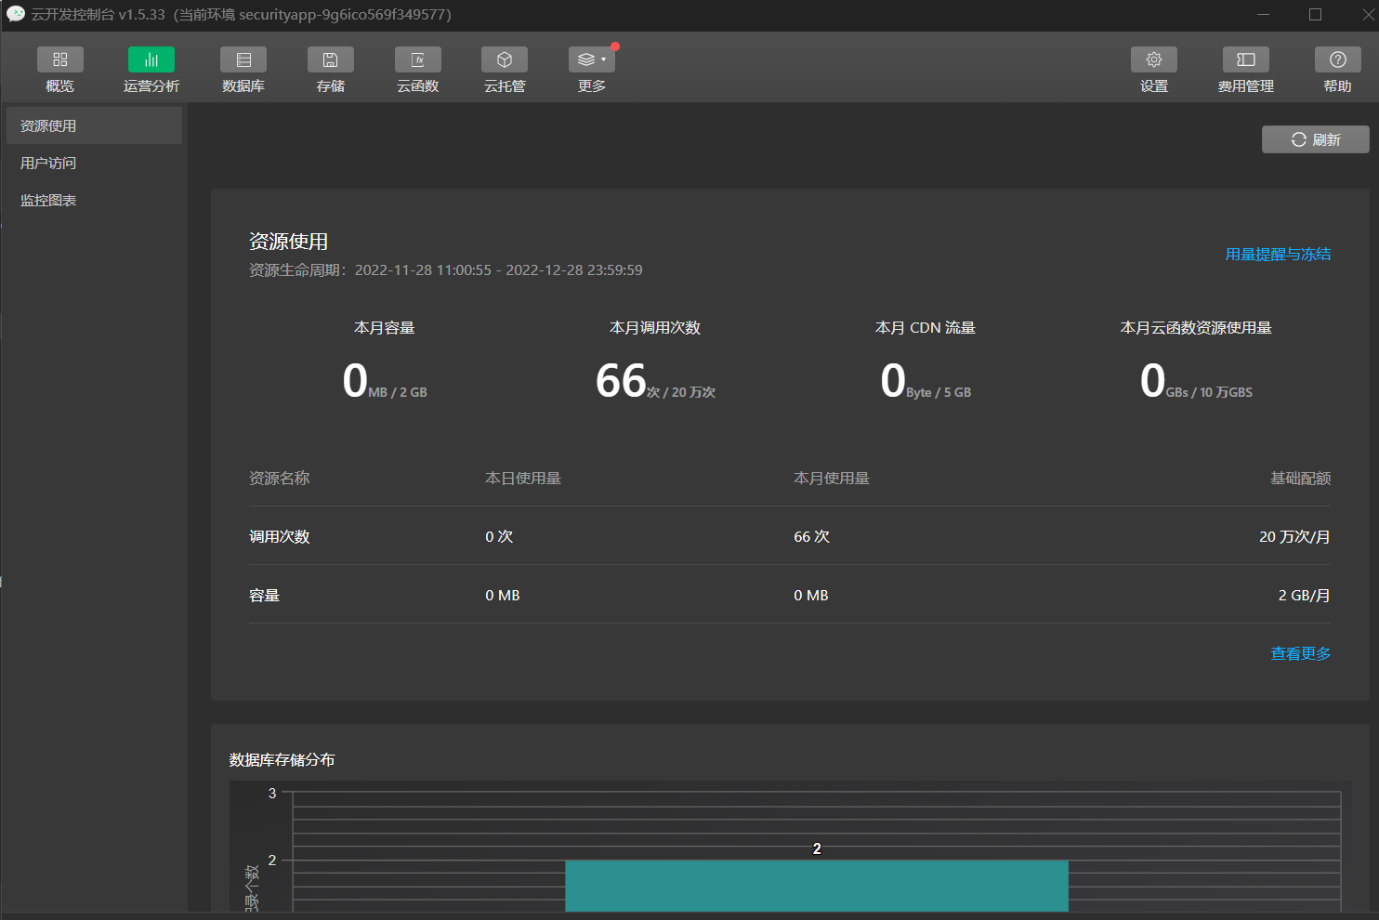Click the 20 万次/月 quota cell
The width and height of the screenshot is (1379, 920).
pyautogui.click(x=1294, y=536)
